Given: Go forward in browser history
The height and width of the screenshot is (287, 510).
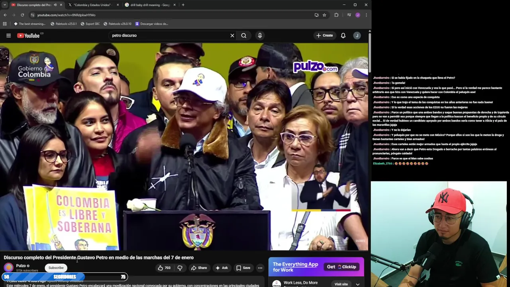Looking at the screenshot, I should tap(14, 15).
